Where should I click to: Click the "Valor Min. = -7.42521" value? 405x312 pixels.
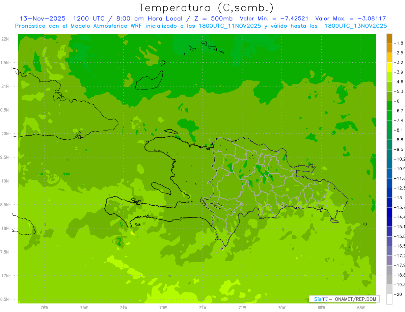click(x=274, y=19)
